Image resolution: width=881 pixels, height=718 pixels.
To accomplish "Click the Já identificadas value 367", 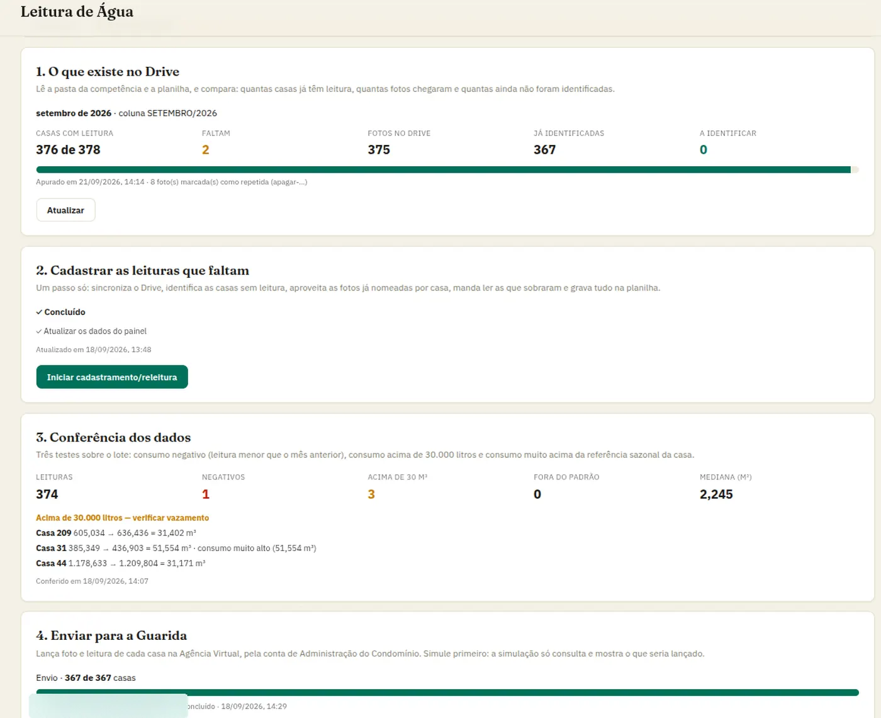I will (x=545, y=150).
